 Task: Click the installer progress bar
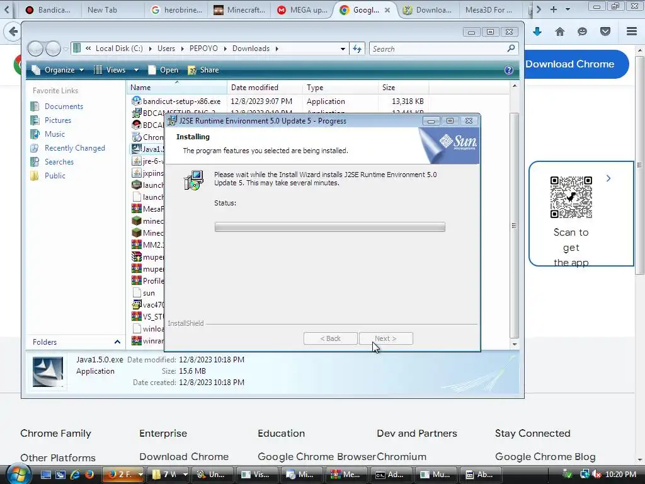[330, 227]
